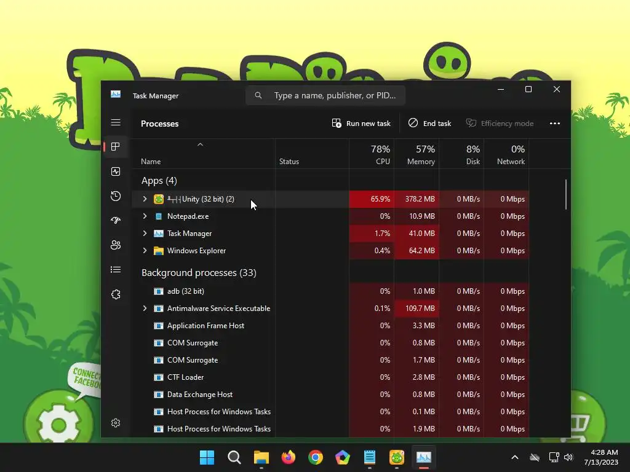630x472 pixels.
Task: Select the COM Surrogate row with 1.7 MB
Action: pos(330,360)
